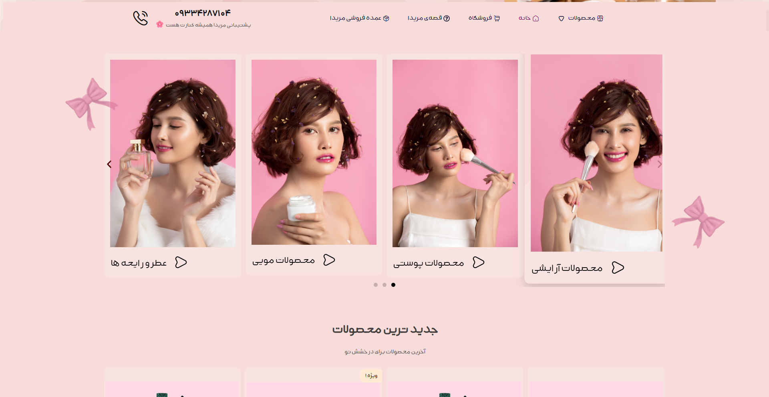Go to previous slide with the left chevron
The height and width of the screenshot is (397, 769).
click(109, 164)
